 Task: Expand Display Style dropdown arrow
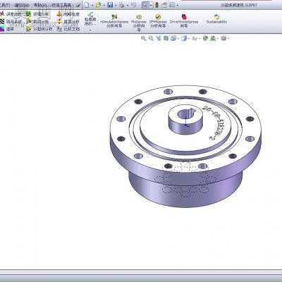[189, 38]
